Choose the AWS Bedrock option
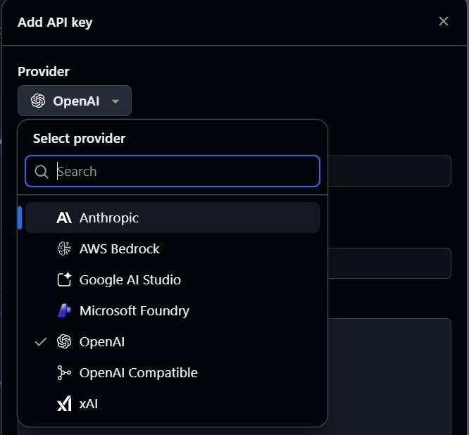This screenshot has height=435, width=469. click(x=120, y=248)
